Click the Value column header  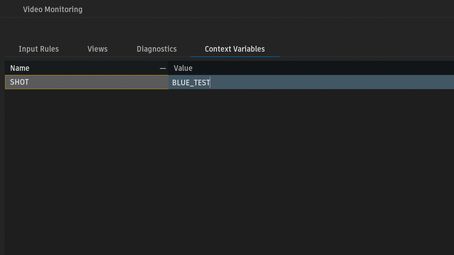(x=183, y=68)
